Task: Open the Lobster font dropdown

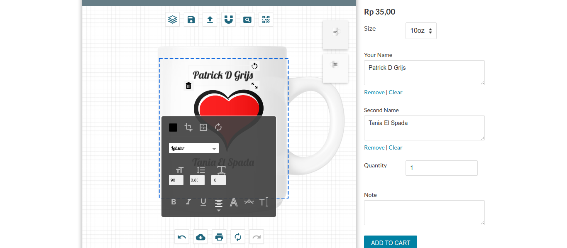Action: click(x=194, y=148)
